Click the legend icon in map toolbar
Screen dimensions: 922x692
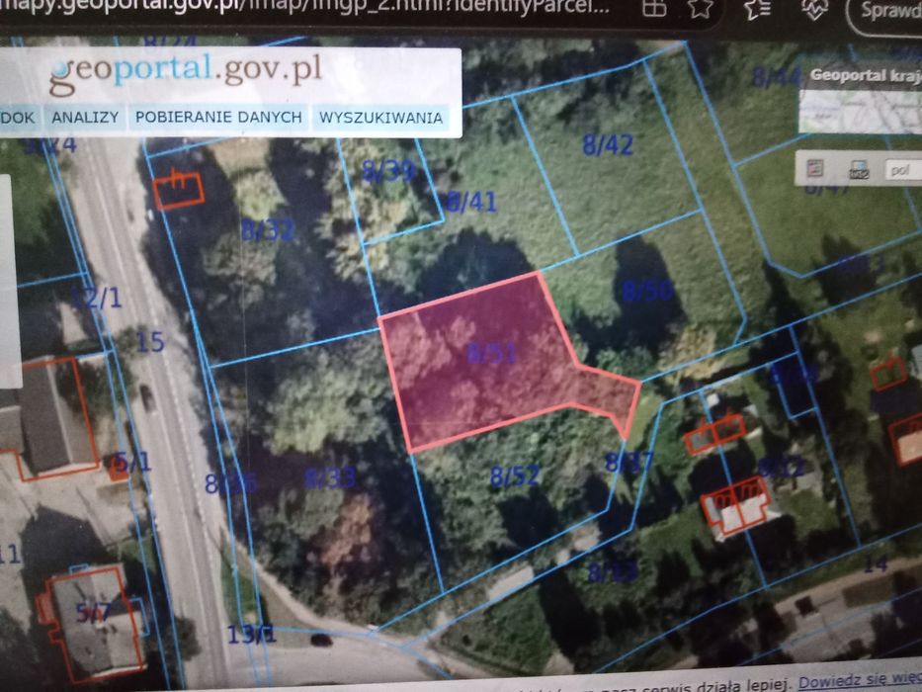coord(814,169)
